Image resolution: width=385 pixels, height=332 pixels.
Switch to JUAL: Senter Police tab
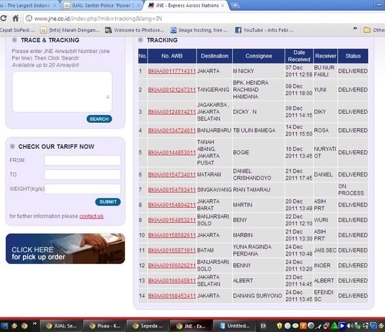[101, 5]
